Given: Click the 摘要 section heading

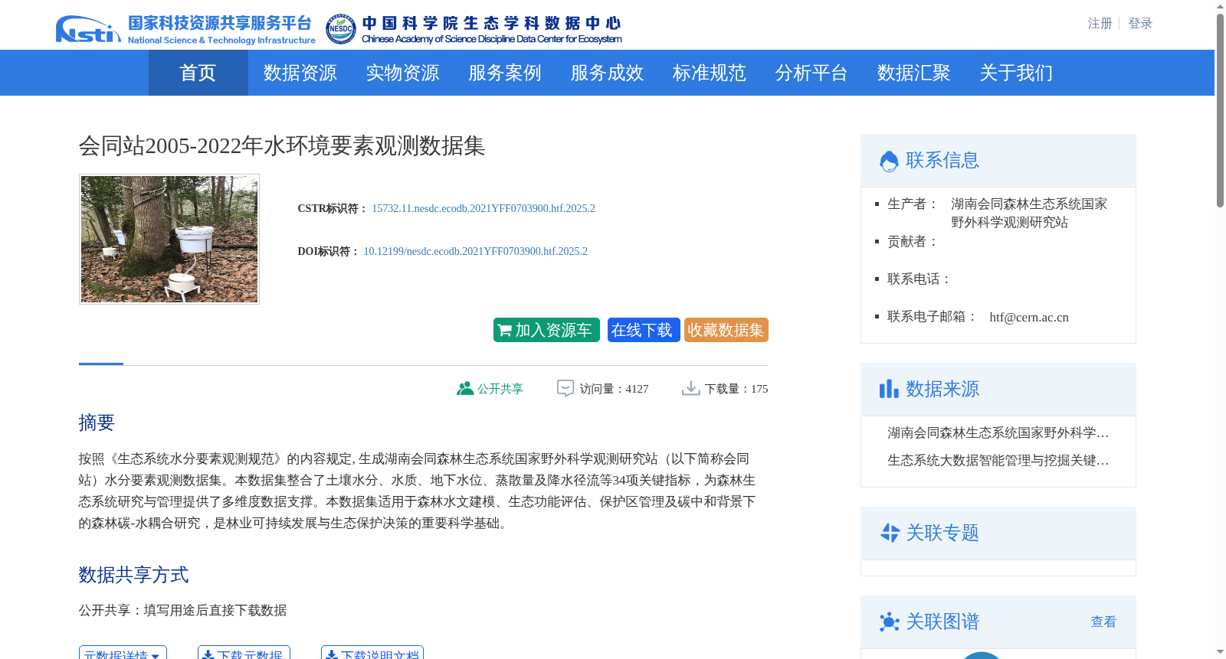Looking at the screenshot, I should coord(97,422).
